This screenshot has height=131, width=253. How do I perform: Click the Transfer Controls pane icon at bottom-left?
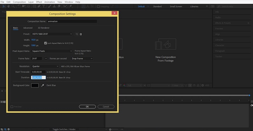(5, 129)
